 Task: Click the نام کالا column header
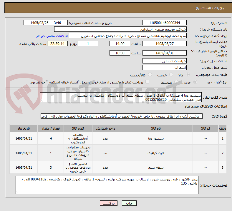tap(156, 128)
